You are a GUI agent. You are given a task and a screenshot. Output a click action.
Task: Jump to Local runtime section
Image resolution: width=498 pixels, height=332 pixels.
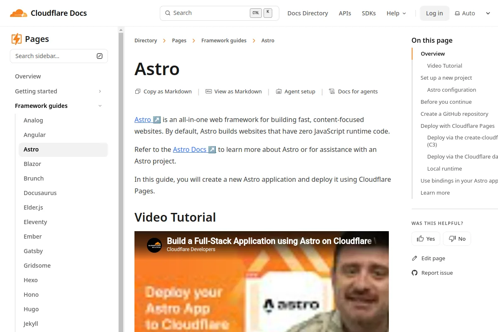[x=444, y=168]
